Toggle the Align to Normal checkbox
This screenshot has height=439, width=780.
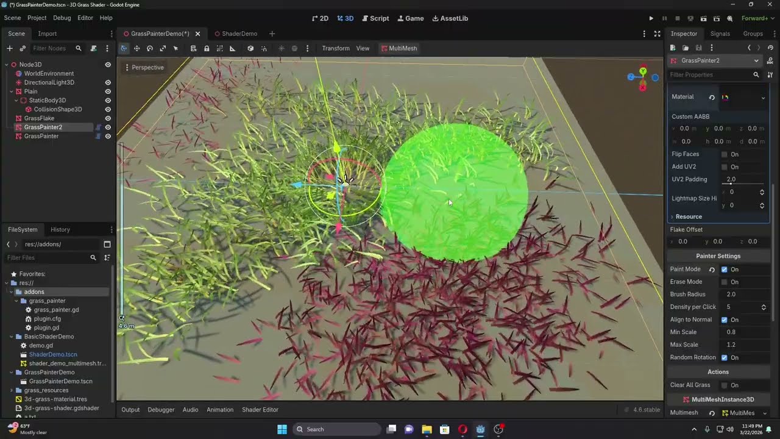(724, 319)
